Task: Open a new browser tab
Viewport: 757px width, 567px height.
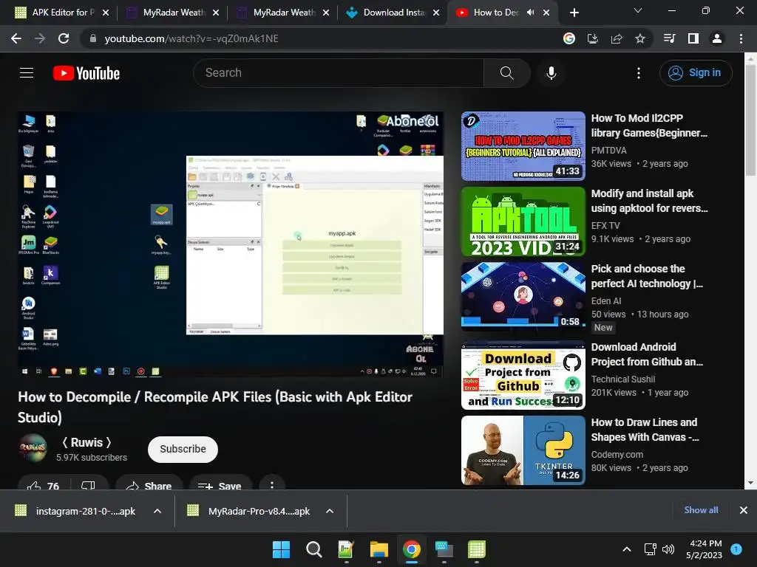Action: click(x=574, y=13)
